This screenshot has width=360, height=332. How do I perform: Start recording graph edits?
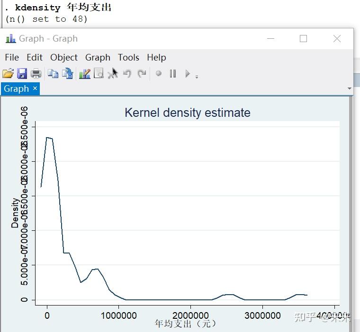(x=158, y=74)
